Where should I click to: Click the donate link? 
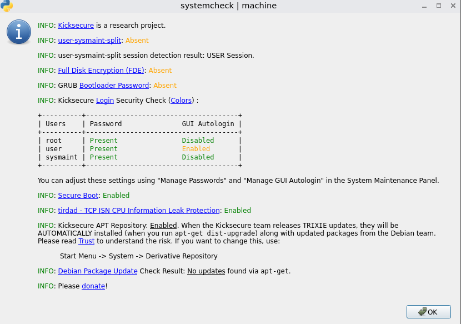[x=93, y=286]
